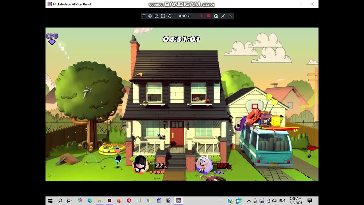Screen dimensions: 364x205
Task: Click the in-game match timer 04:51:01
Action: [x=181, y=39]
